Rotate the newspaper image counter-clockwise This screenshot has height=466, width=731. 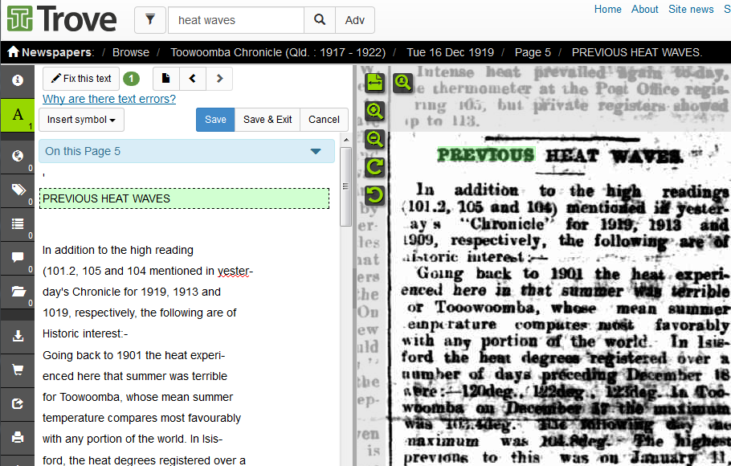click(375, 194)
